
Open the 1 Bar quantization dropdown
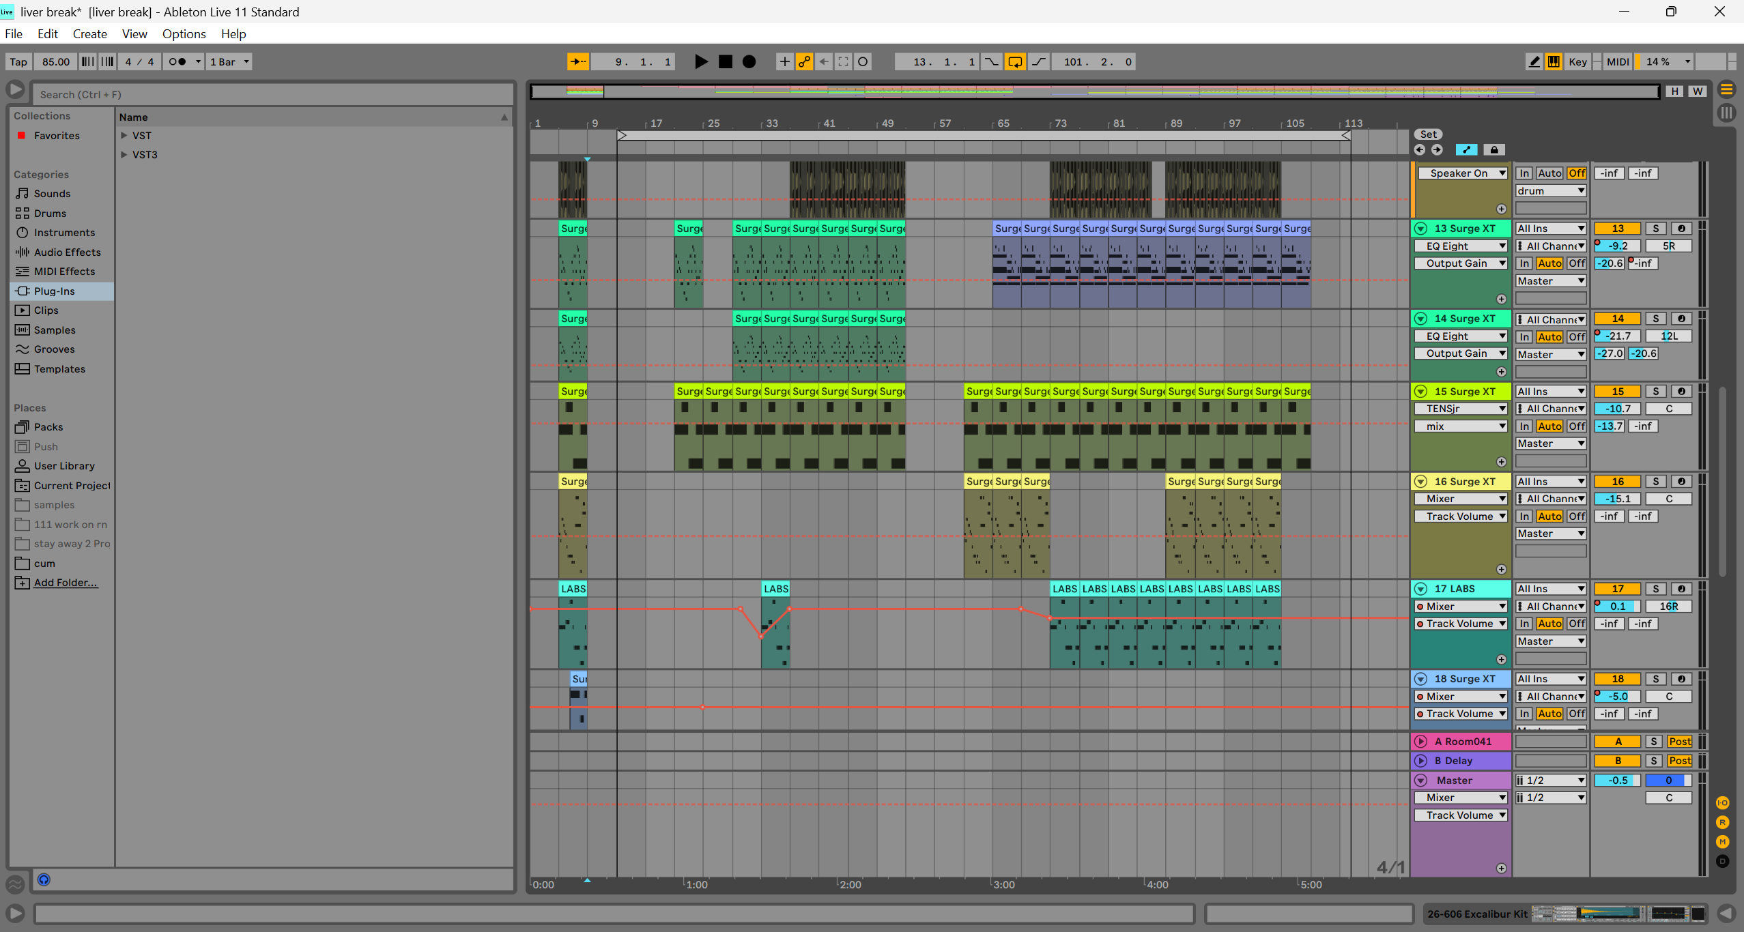point(229,62)
